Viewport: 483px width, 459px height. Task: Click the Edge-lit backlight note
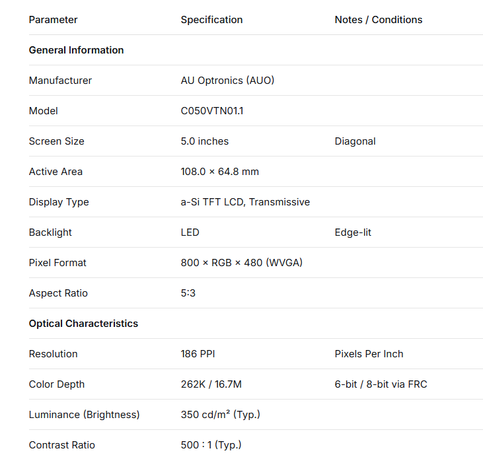tap(353, 232)
